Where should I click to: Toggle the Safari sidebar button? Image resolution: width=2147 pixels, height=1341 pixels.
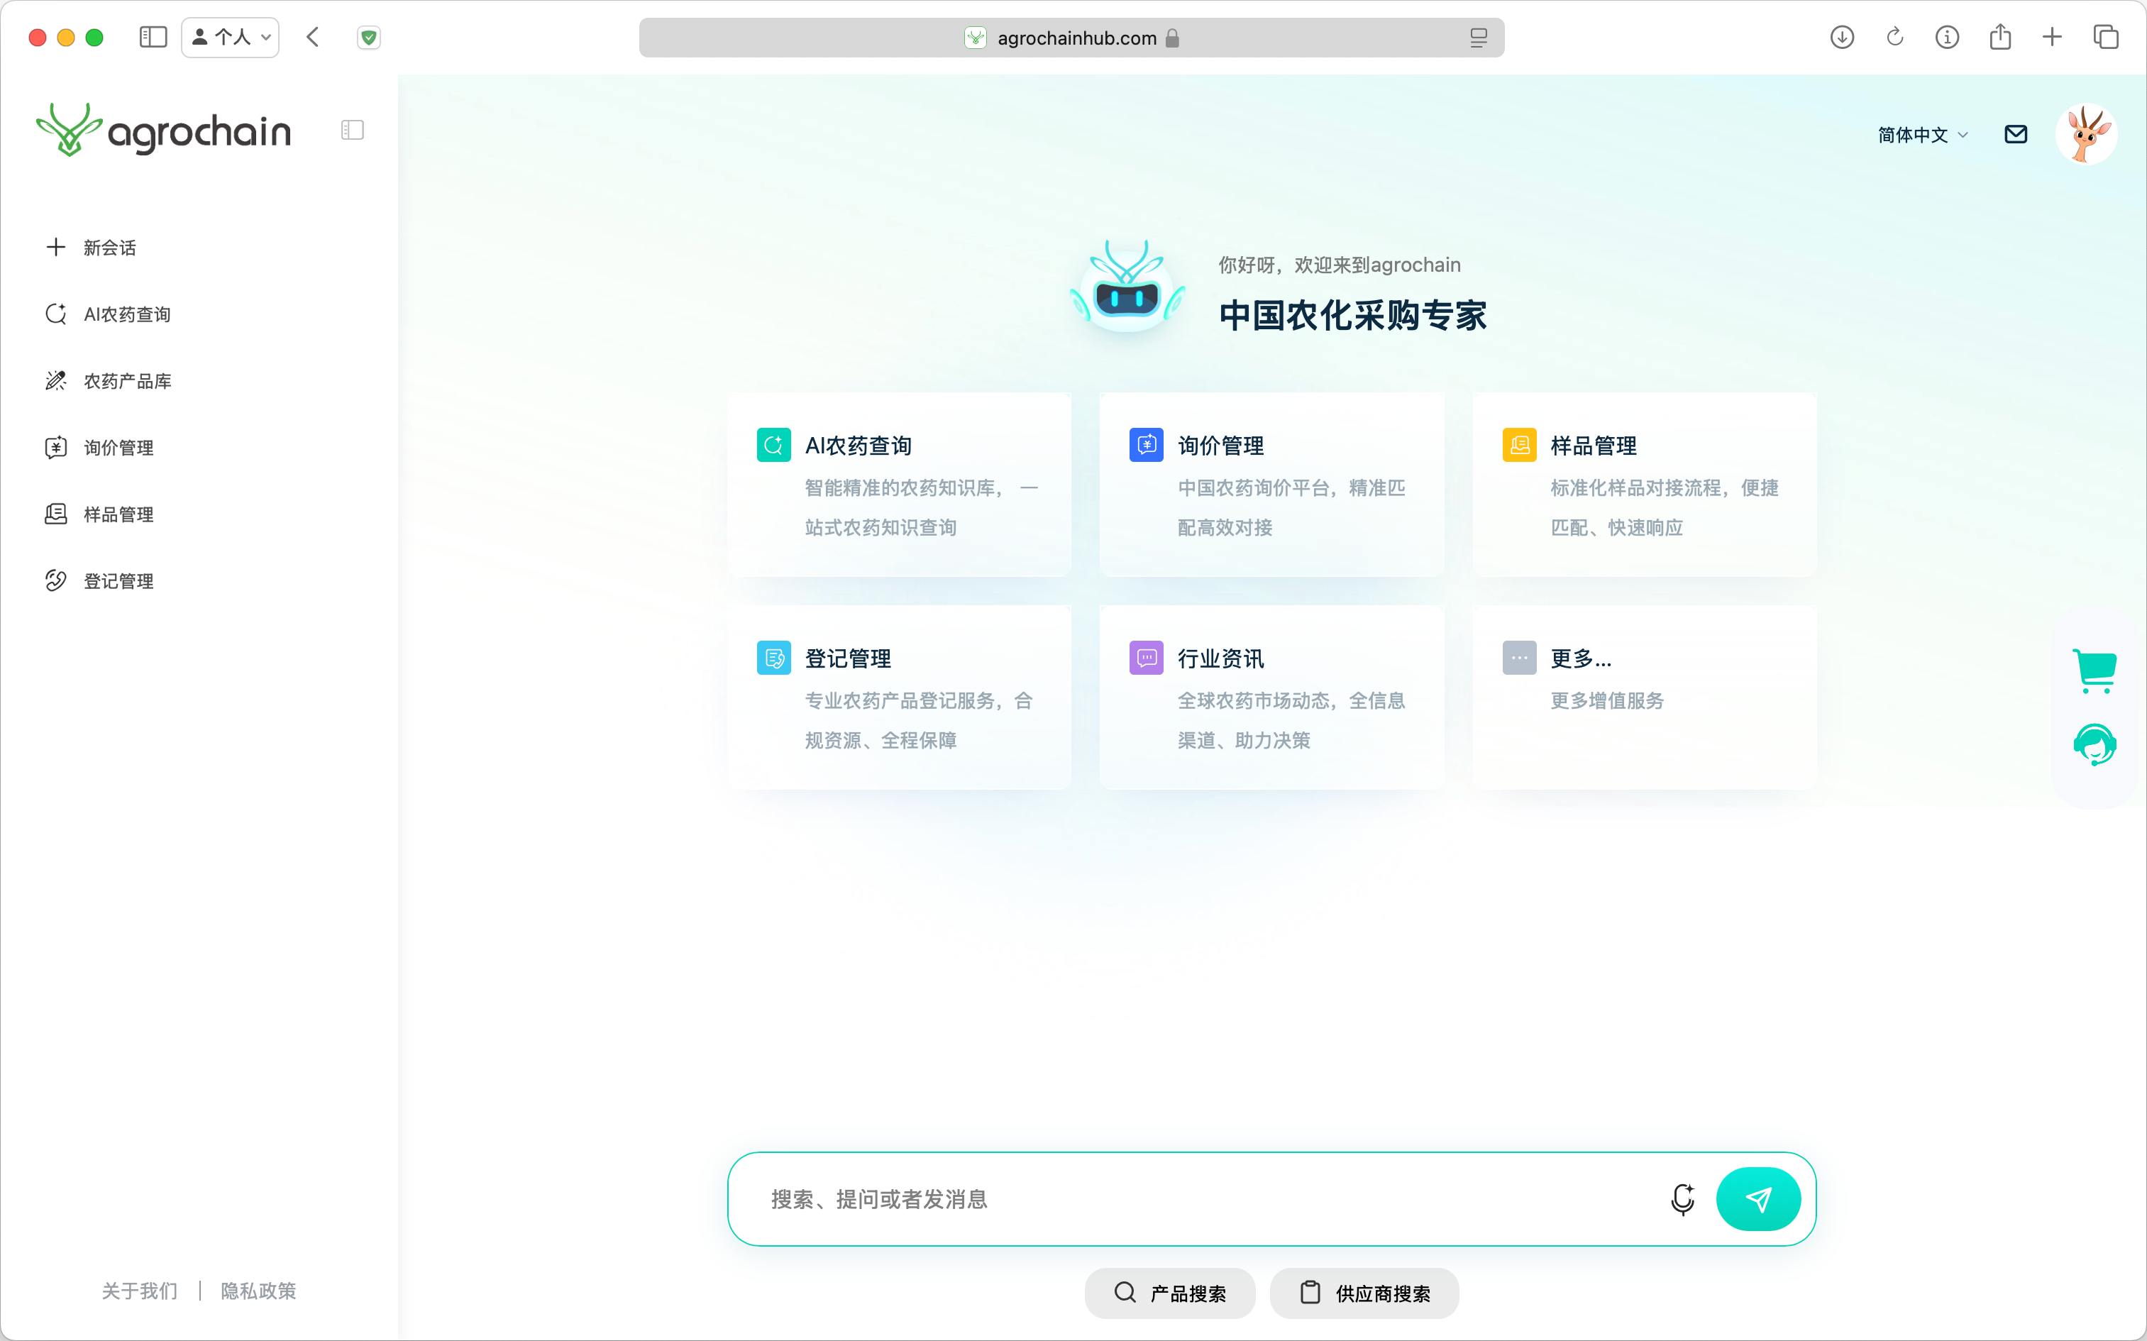(153, 37)
